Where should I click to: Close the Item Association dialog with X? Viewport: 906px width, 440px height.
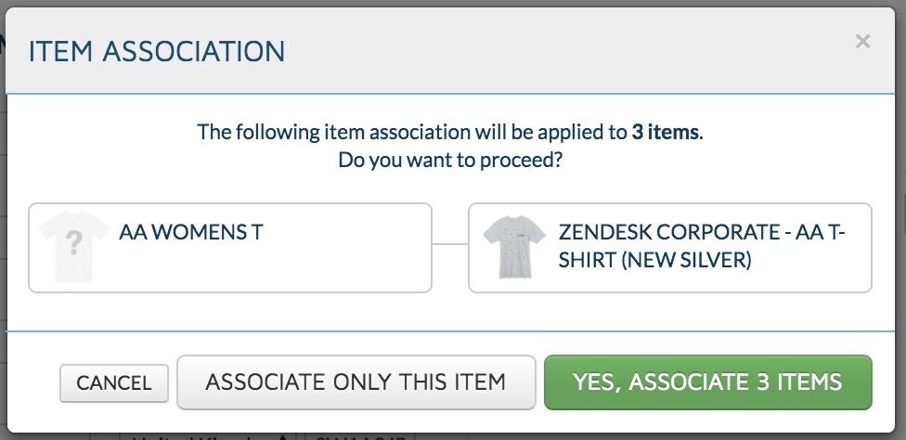click(x=862, y=42)
